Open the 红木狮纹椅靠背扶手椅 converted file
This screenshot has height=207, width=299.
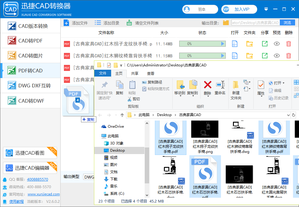pos(234,56)
